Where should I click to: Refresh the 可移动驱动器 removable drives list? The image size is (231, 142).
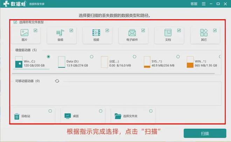[x=57, y=81]
